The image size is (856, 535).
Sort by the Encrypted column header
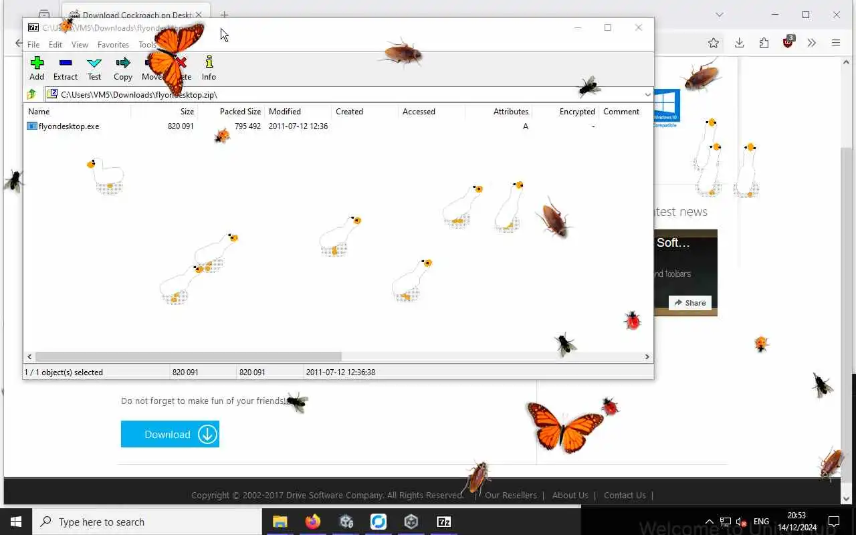tap(565, 112)
